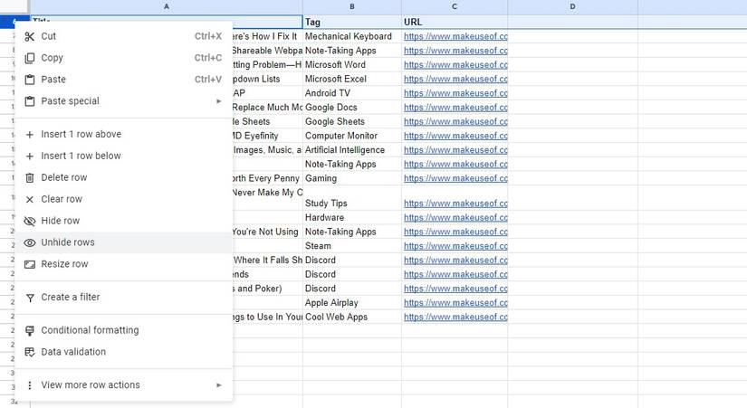Open URL link in Cool Web Apps row
Image resolution: width=747 pixels, height=408 pixels.
pyautogui.click(x=455, y=317)
